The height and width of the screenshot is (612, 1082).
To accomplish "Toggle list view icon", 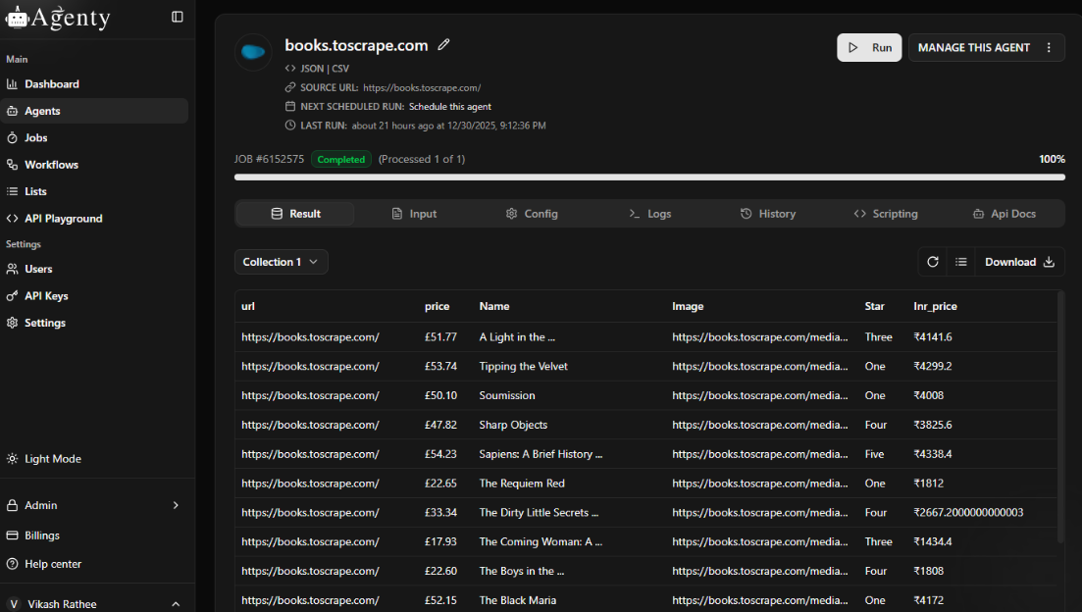I will point(960,262).
